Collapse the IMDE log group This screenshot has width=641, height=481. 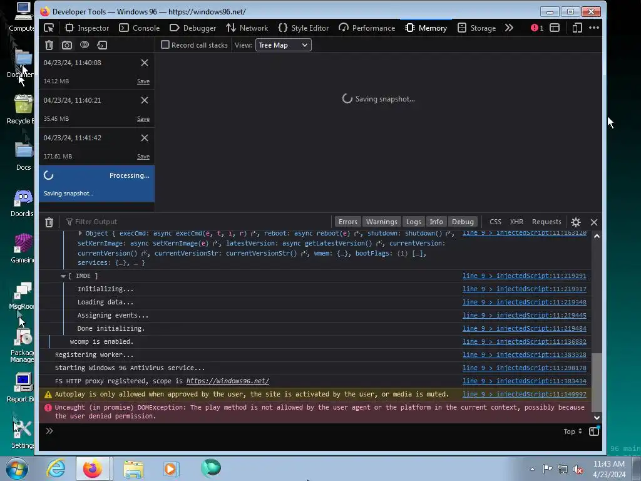click(x=63, y=276)
